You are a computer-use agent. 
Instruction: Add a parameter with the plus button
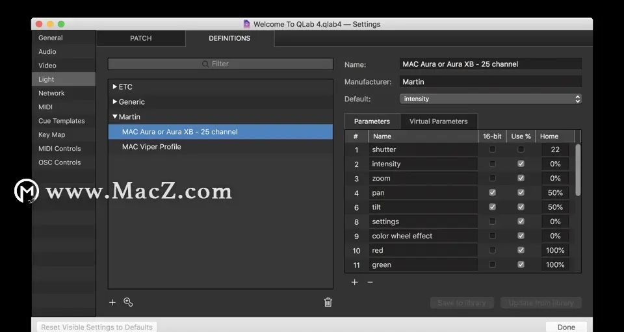point(355,282)
